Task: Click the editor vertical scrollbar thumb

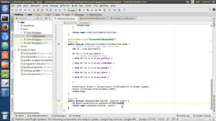Action: (x=212, y=94)
